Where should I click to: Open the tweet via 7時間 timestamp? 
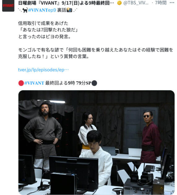(161, 3)
